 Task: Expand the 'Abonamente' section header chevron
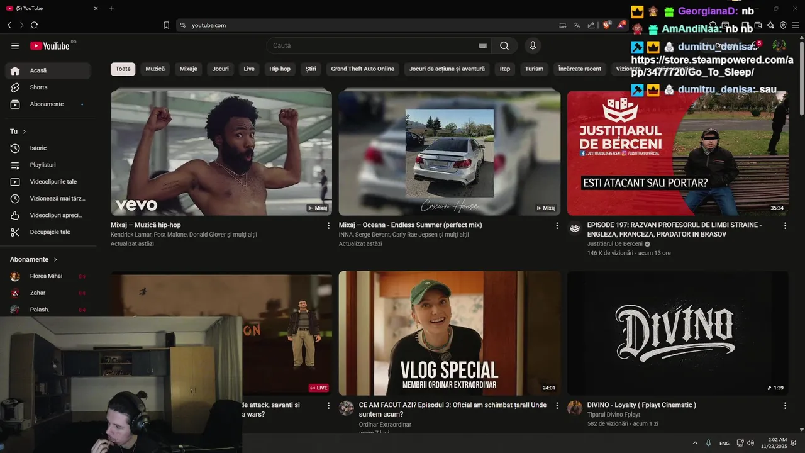(x=55, y=259)
